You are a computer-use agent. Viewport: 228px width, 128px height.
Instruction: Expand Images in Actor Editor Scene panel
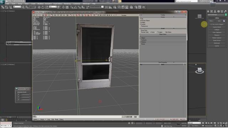143,22
